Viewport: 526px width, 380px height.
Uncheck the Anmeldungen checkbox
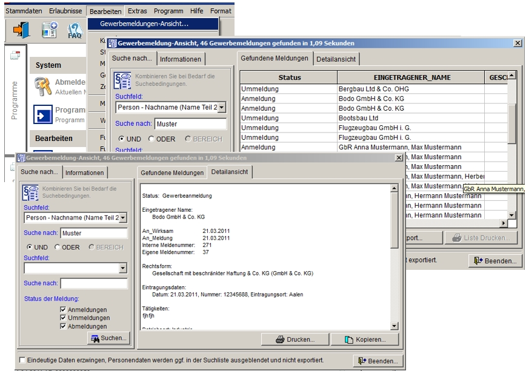click(x=63, y=310)
